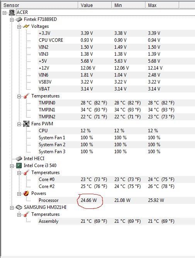The width and height of the screenshot is (195, 258).
Task: Collapse the Fintek F71889ED node
Action: pos(12,20)
